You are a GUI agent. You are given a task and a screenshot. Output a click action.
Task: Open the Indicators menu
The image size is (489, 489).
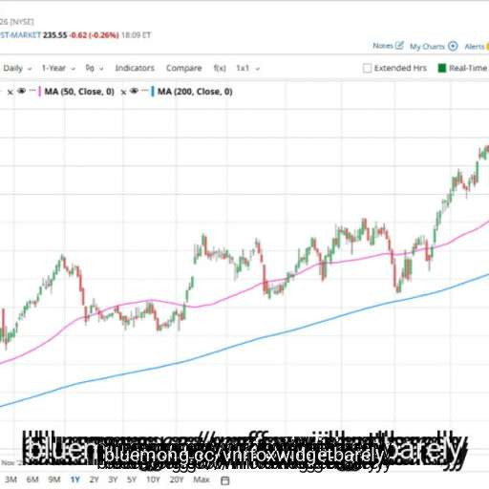(x=135, y=68)
